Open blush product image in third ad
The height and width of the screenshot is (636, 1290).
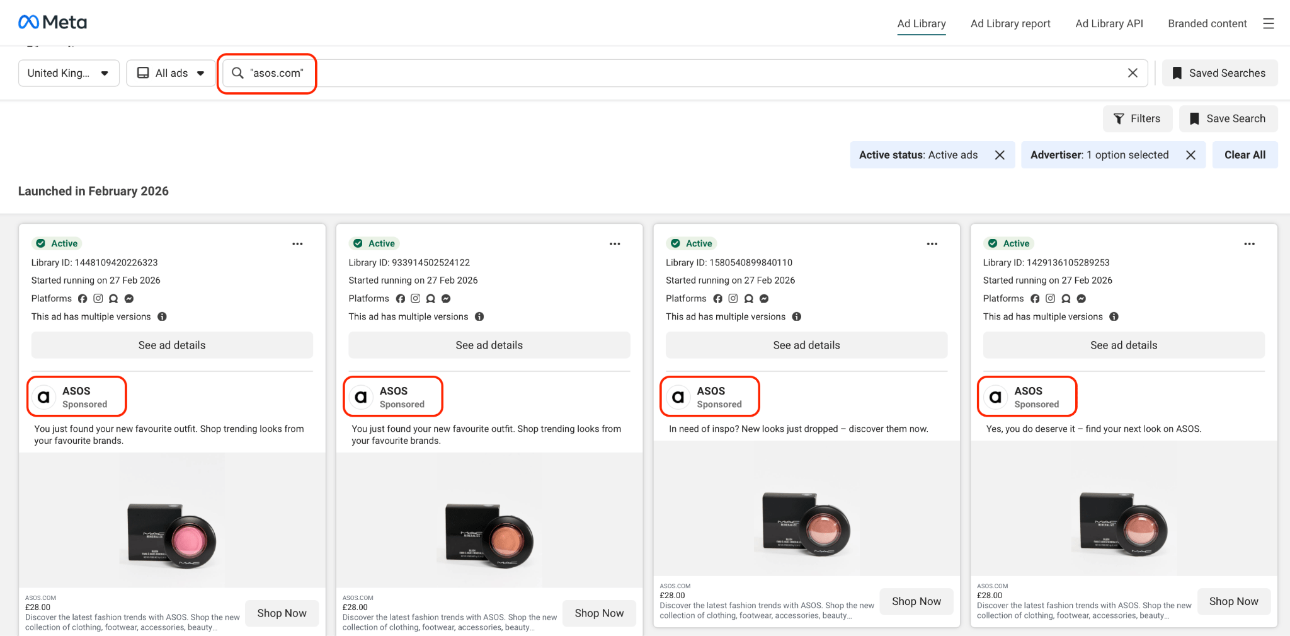(x=807, y=508)
